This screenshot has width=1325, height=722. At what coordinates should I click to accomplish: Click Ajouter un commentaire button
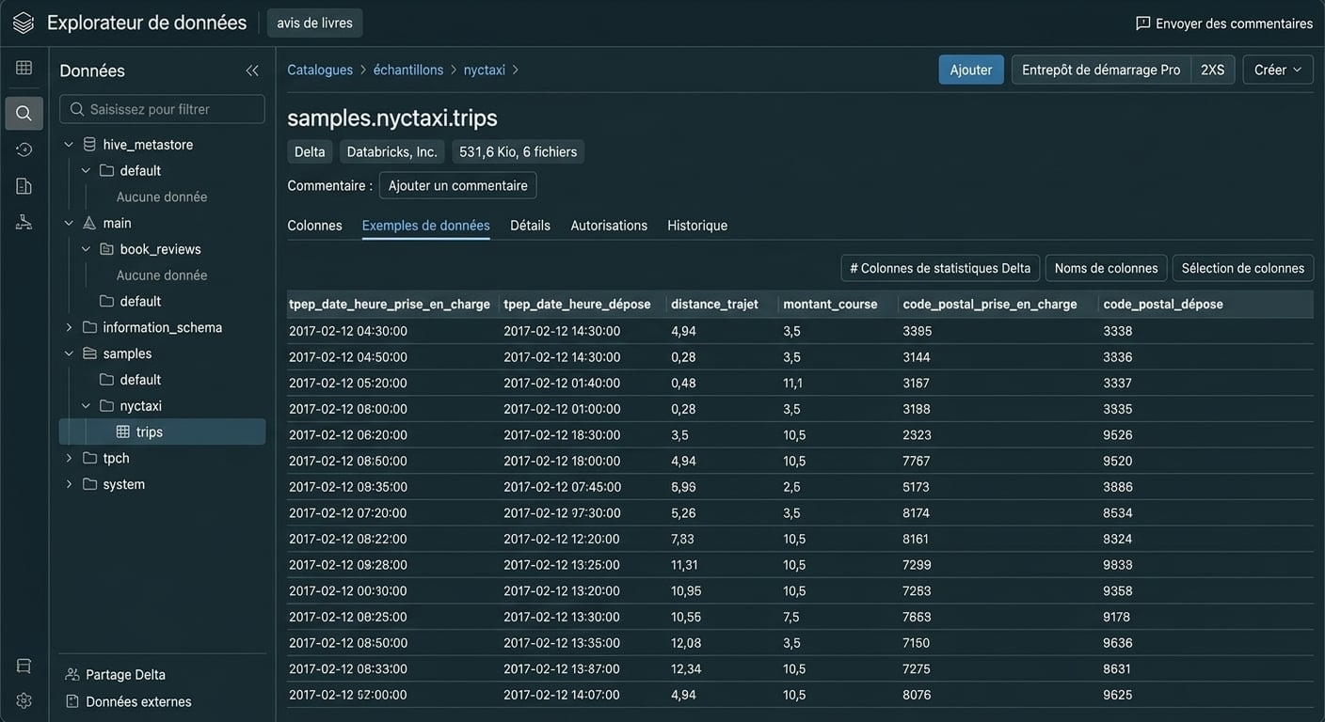pos(457,185)
